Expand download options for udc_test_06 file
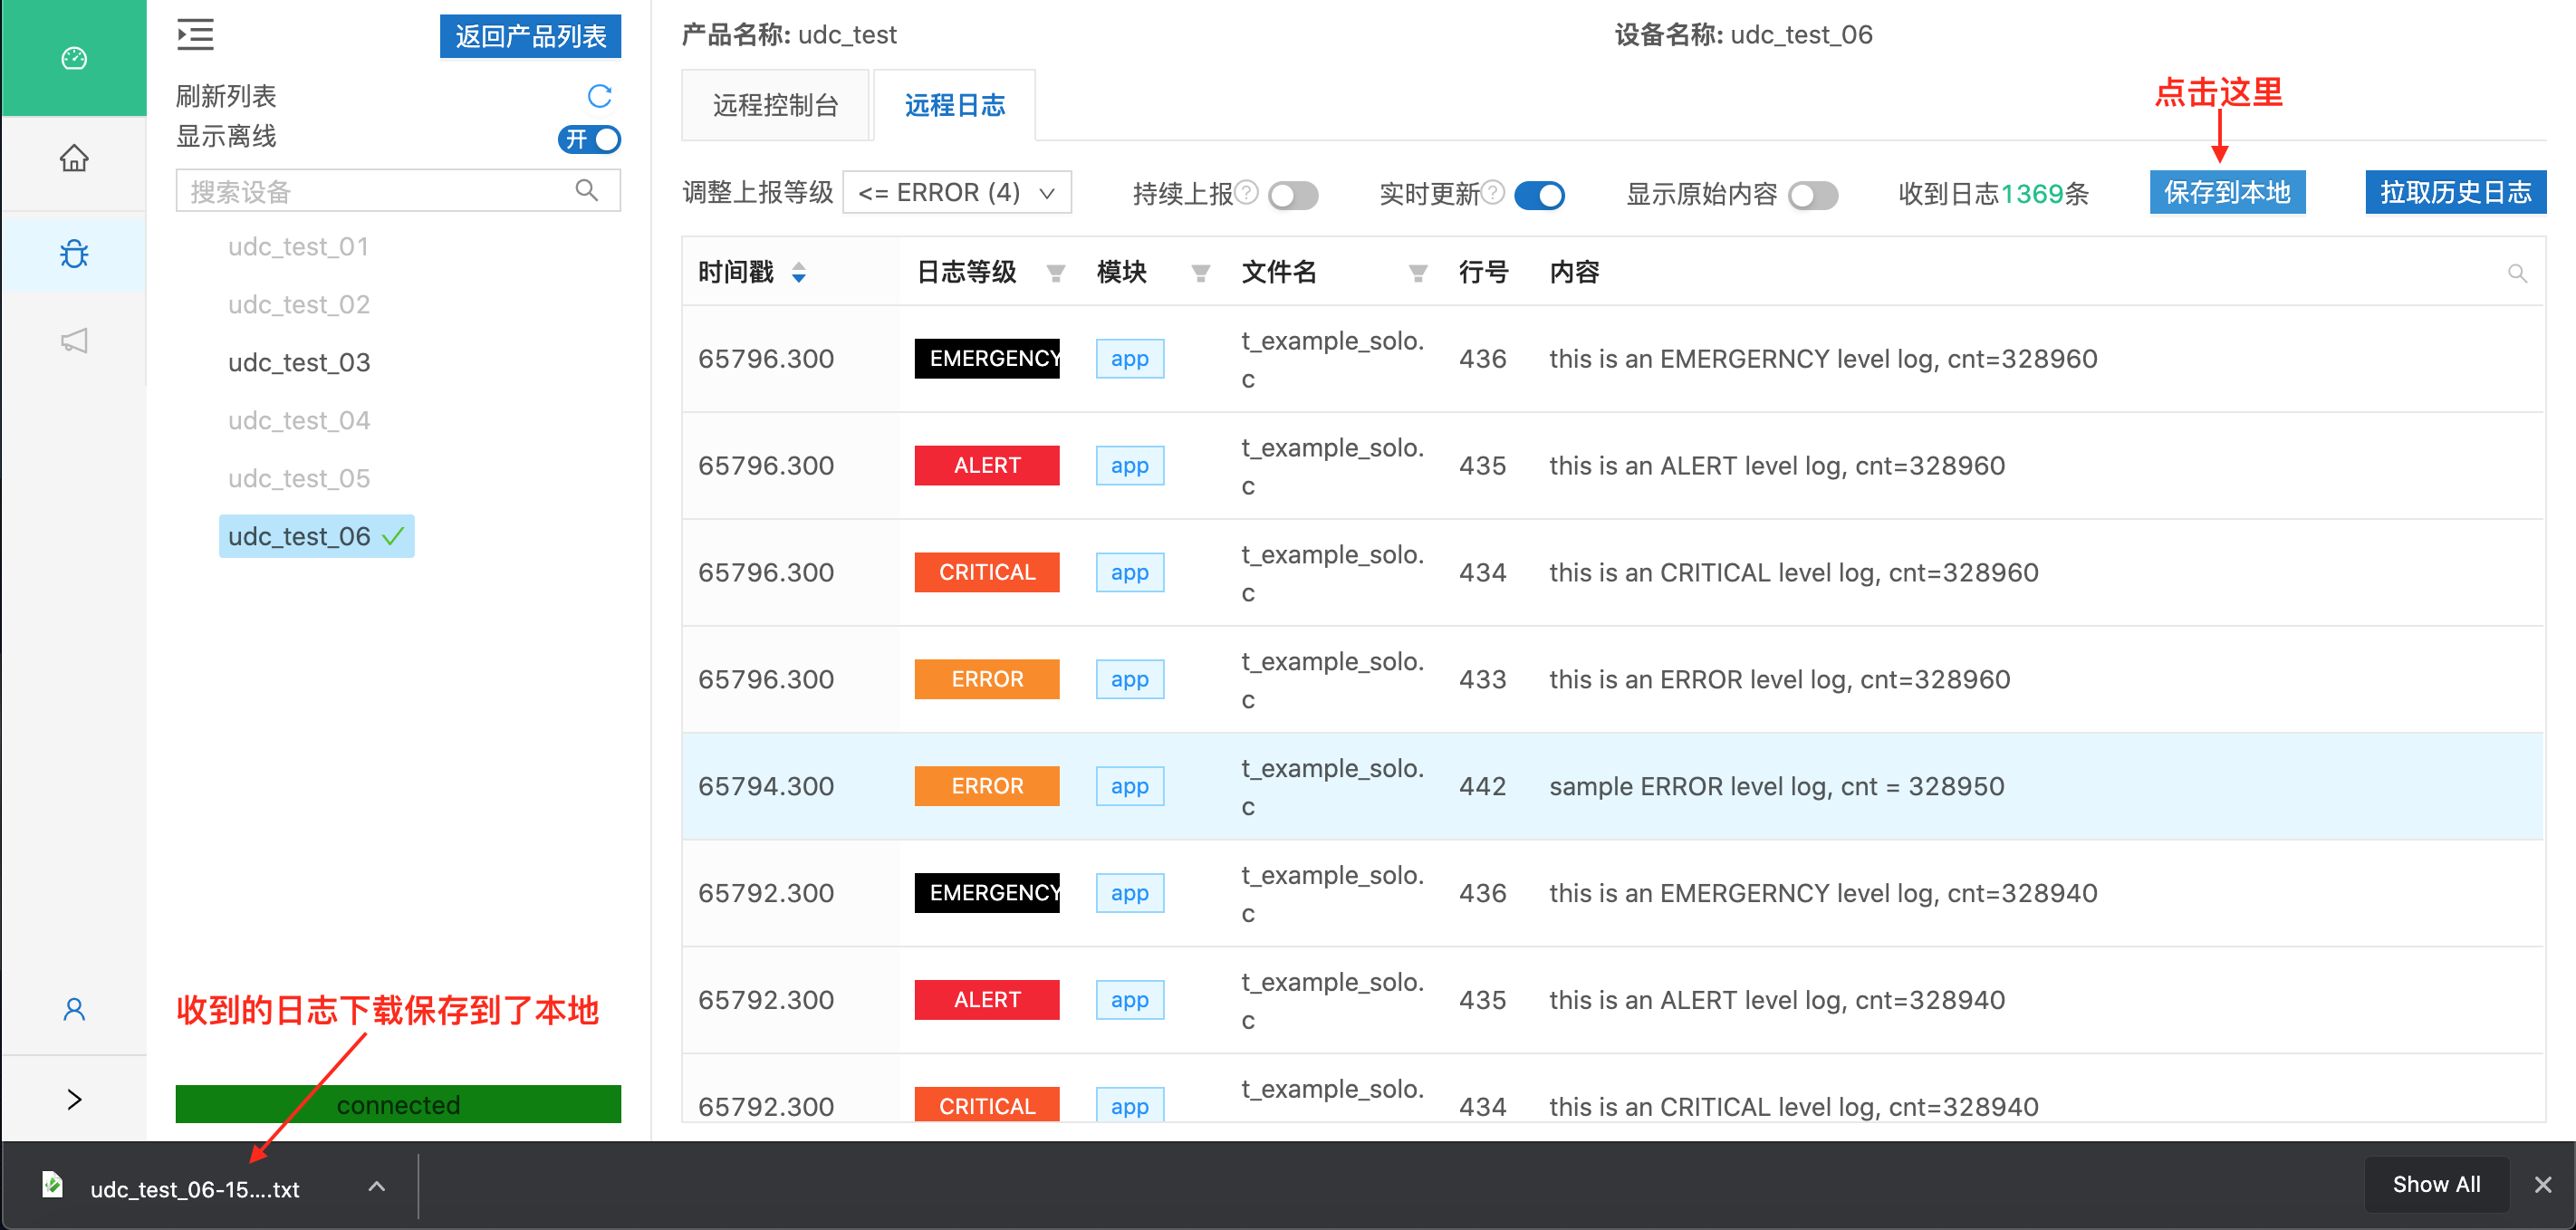The height and width of the screenshot is (1230, 2576). tap(376, 1186)
